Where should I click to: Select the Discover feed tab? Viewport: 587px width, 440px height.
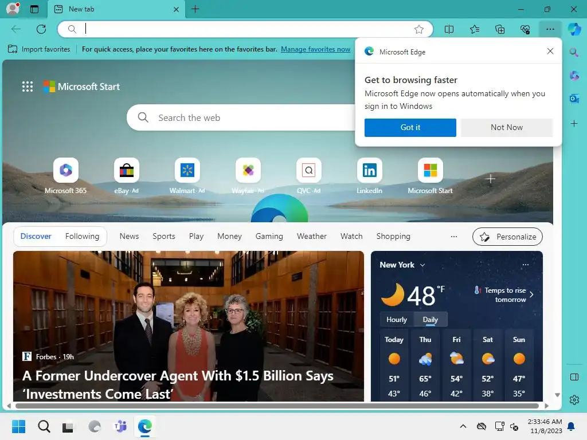[36, 236]
